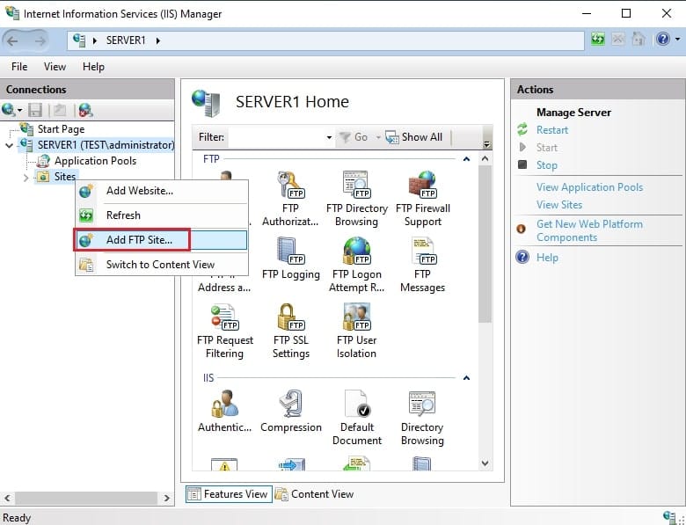Screen dimensions: 686x525
Task: Open the FTP Authorization Rules feature
Action: pyautogui.click(x=290, y=199)
